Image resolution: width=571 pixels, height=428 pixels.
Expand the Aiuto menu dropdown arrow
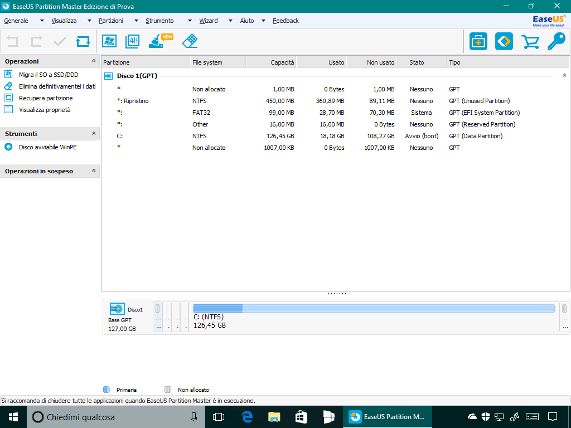[x=264, y=21]
